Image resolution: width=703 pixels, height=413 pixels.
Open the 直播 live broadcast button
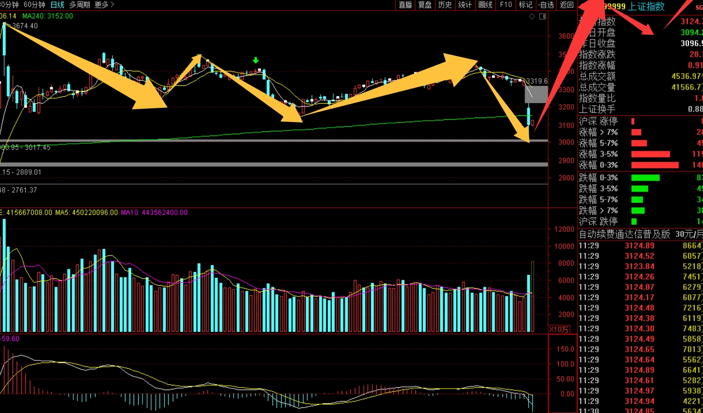(x=405, y=5)
